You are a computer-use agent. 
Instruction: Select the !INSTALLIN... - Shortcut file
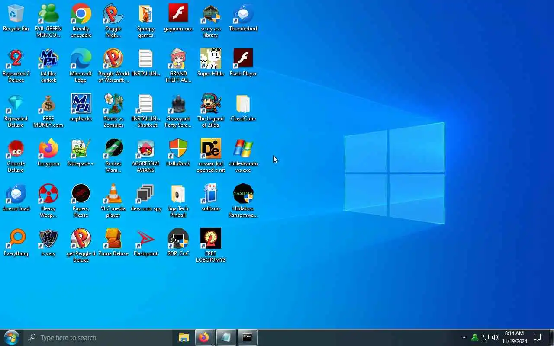pyautogui.click(x=146, y=111)
